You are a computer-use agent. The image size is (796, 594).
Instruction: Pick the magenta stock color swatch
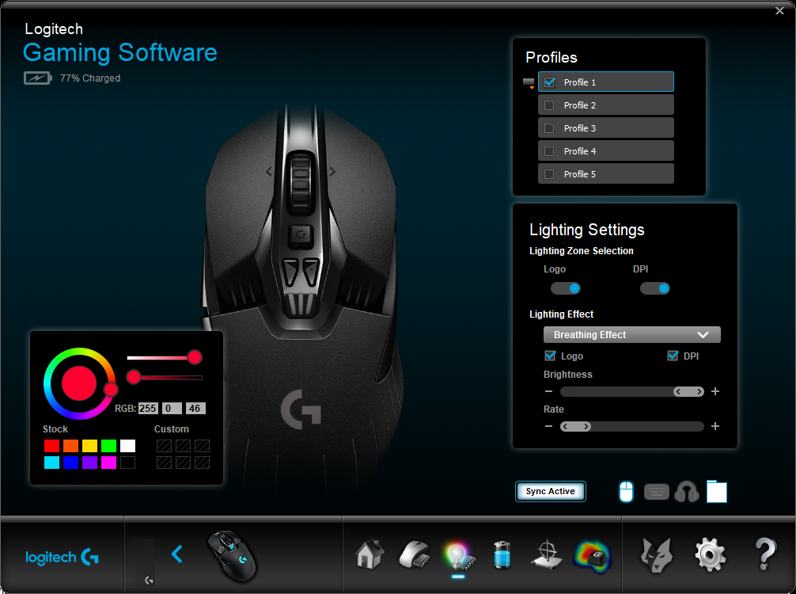click(108, 463)
